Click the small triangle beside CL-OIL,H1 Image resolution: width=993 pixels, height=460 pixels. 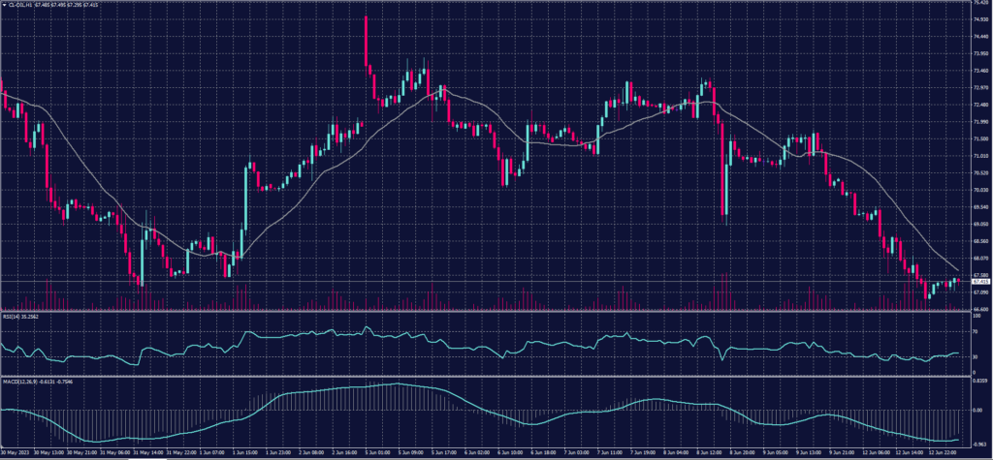tap(4, 5)
